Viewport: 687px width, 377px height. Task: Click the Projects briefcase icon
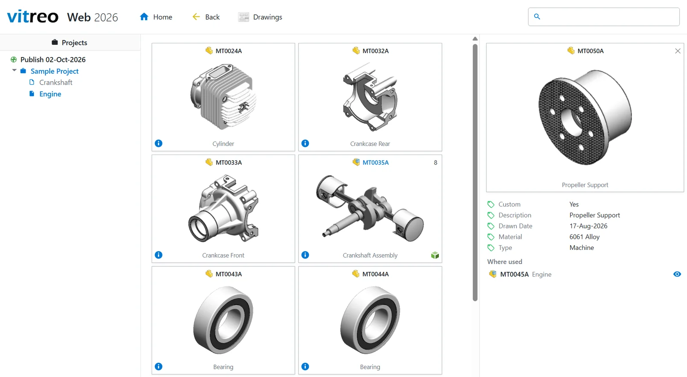[x=55, y=42]
